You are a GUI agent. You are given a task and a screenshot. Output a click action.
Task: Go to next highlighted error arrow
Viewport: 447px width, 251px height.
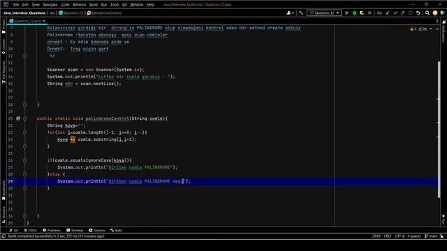pyautogui.click(x=437, y=29)
